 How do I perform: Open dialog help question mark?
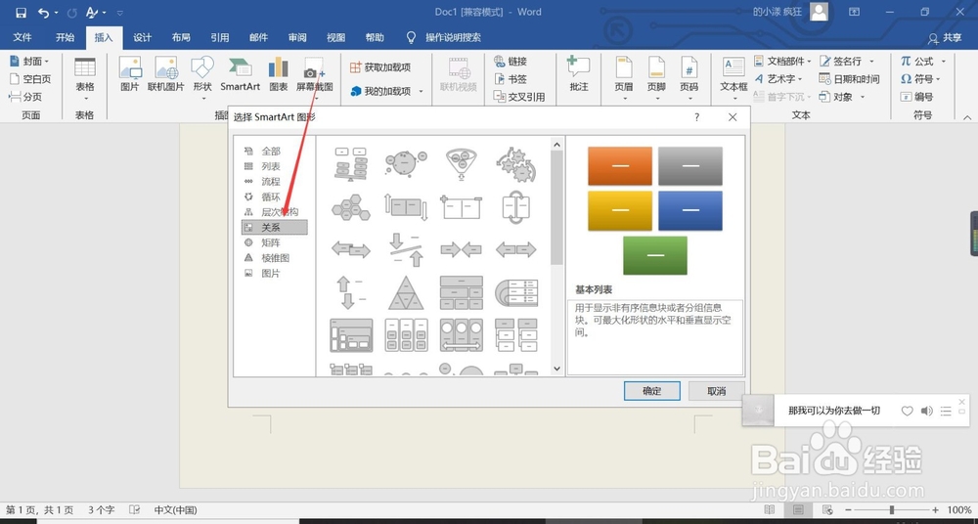696,117
